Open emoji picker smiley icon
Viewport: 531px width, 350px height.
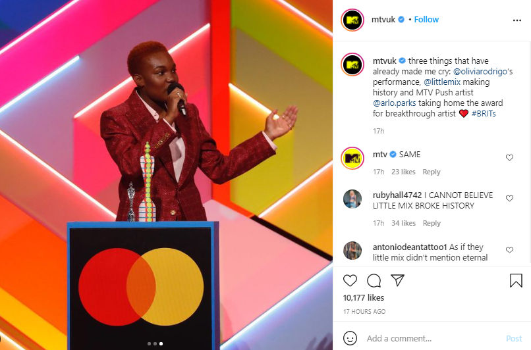(350, 338)
